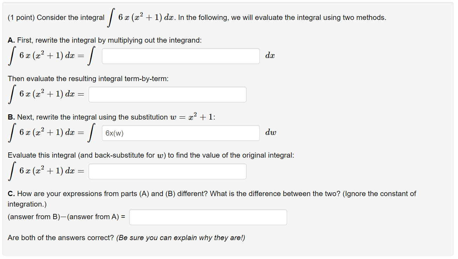The height and width of the screenshot is (259, 458).
Task: Click the text 'Ignore the constant of integration'
Action: (x=378, y=194)
